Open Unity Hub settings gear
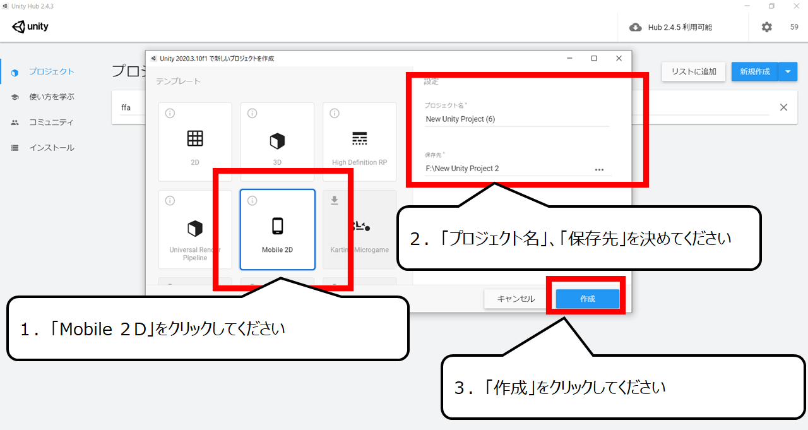Image resolution: width=808 pixels, height=430 pixels. (x=766, y=27)
